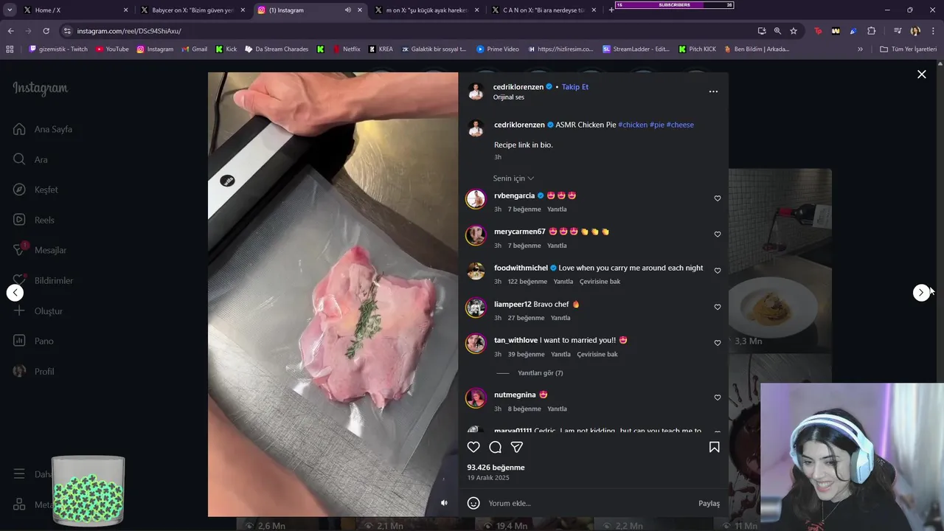
Task: Go to the previous post arrow
Action: click(15, 293)
